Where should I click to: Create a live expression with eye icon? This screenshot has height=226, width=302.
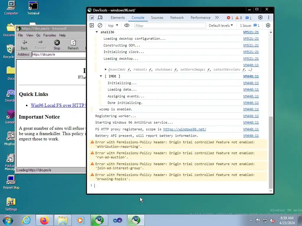(127, 25)
